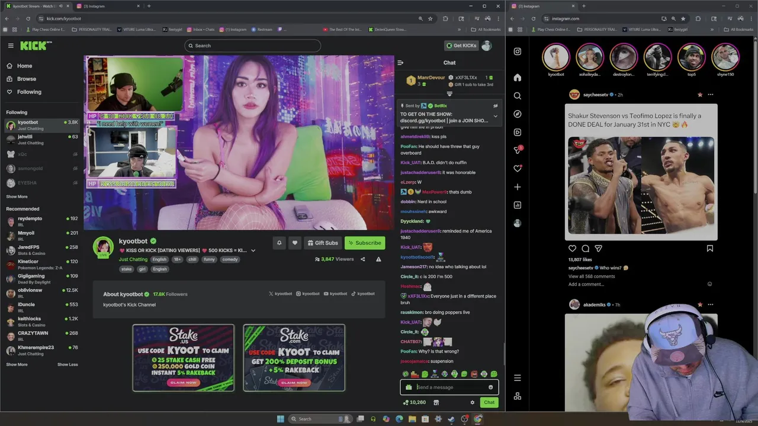Switch to (3) Instagram tab in Kick window

[x=109, y=6]
